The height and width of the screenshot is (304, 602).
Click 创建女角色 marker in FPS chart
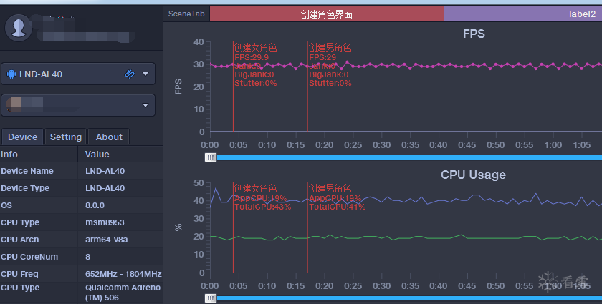[x=255, y=47]
